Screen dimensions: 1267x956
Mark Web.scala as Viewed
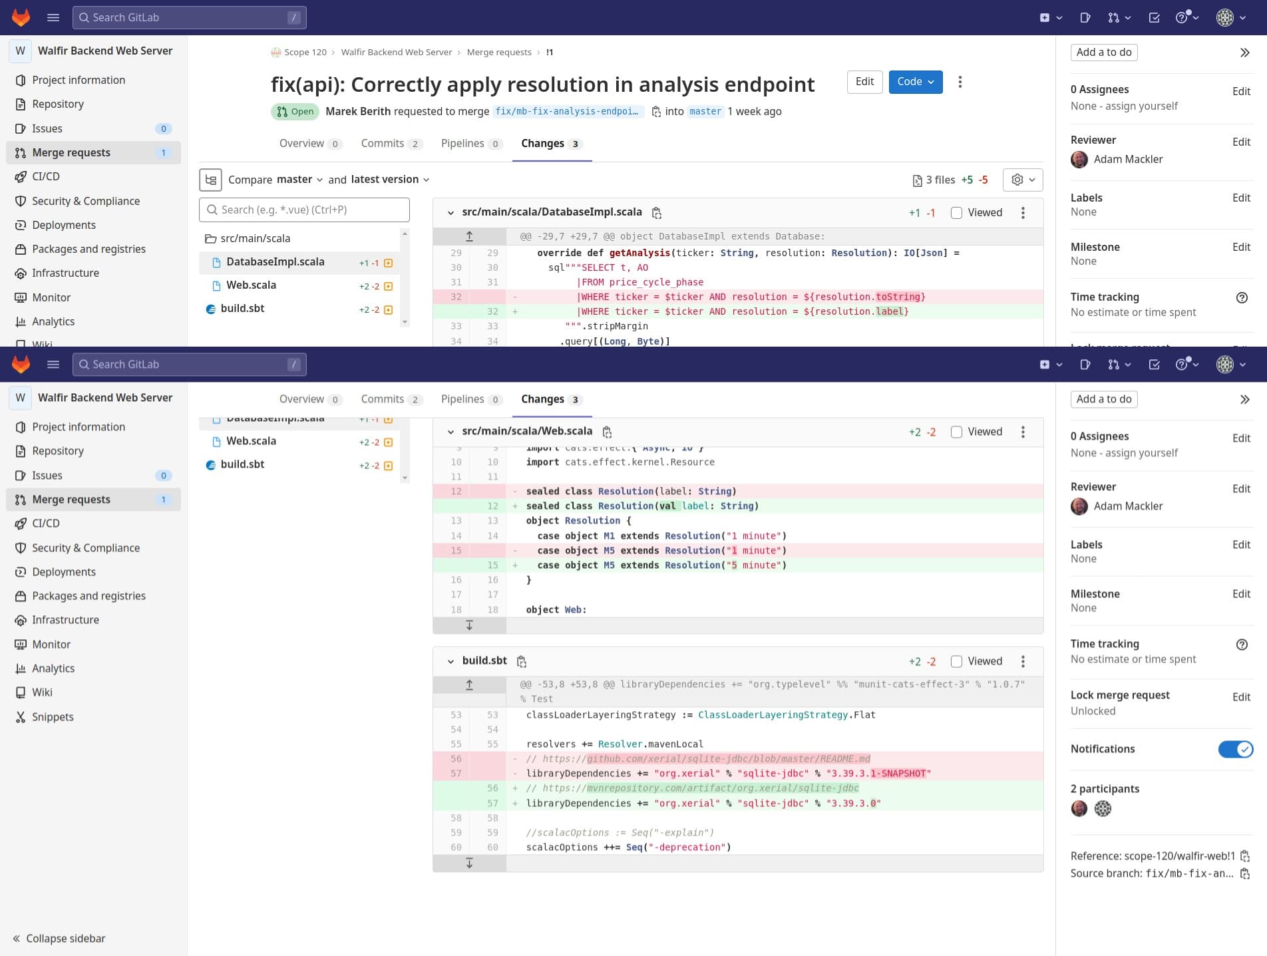956,432
